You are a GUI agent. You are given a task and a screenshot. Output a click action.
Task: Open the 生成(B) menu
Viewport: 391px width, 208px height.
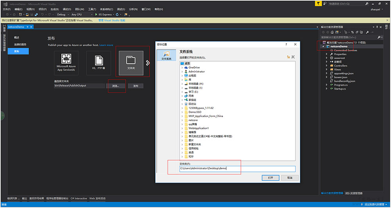54,9
